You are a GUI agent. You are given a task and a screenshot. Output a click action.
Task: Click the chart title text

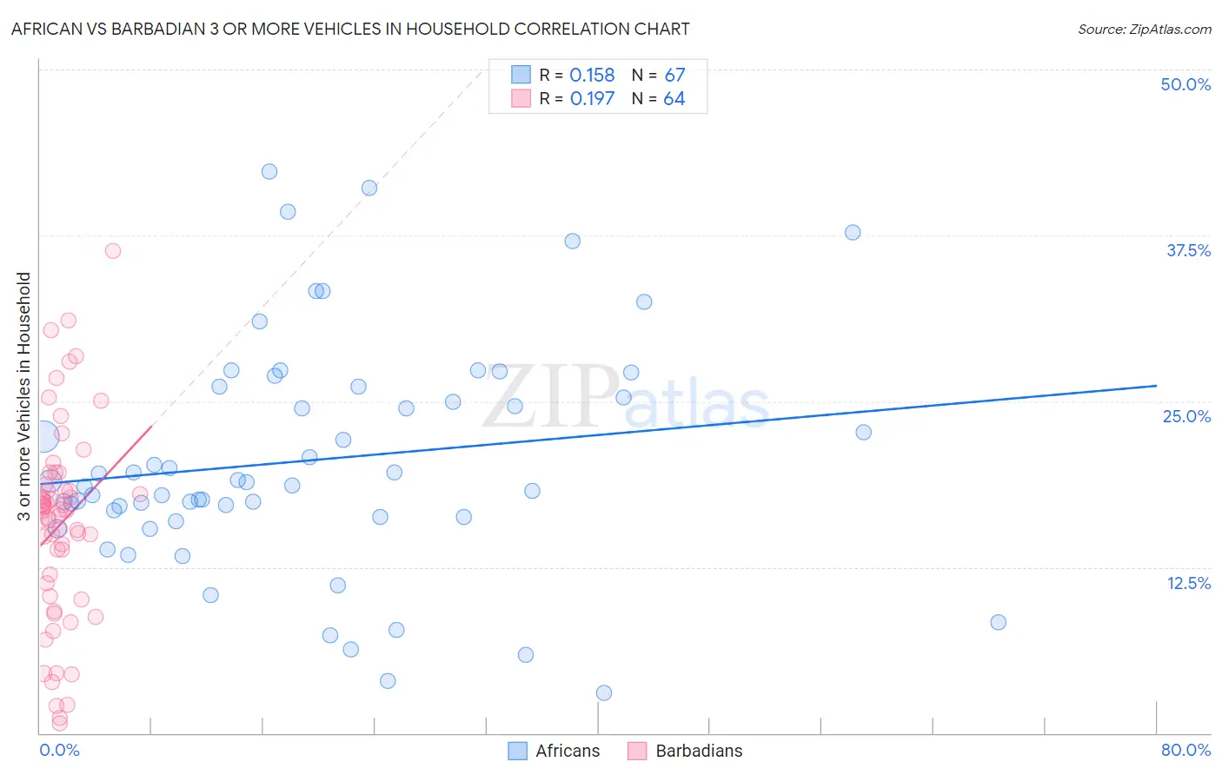coord(350,29)
